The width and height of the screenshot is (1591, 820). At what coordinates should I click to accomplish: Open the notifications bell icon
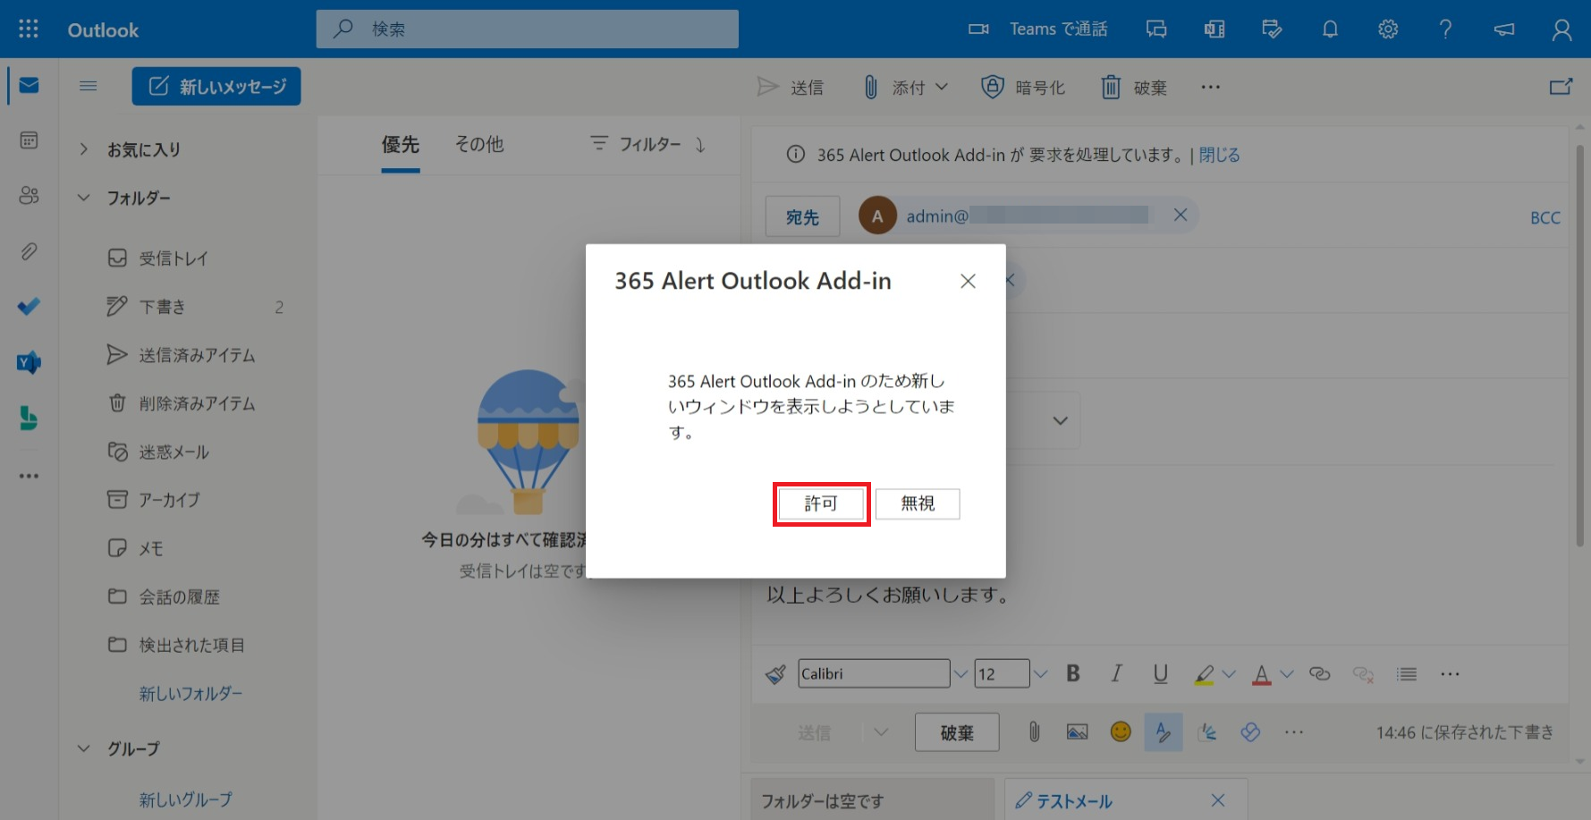pyautogui.click(x=1330, y=30)
